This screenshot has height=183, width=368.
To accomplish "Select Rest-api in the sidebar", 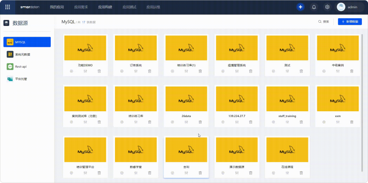I will coord(21,66).
